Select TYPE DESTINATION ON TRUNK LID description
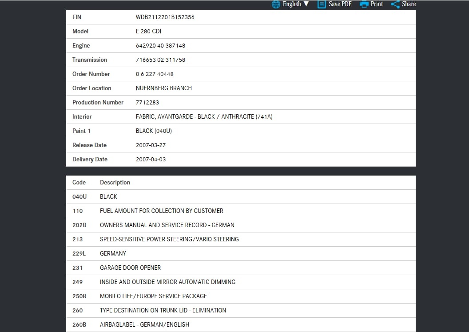Screen dimensions: 469x332 [x=163, y=311]
